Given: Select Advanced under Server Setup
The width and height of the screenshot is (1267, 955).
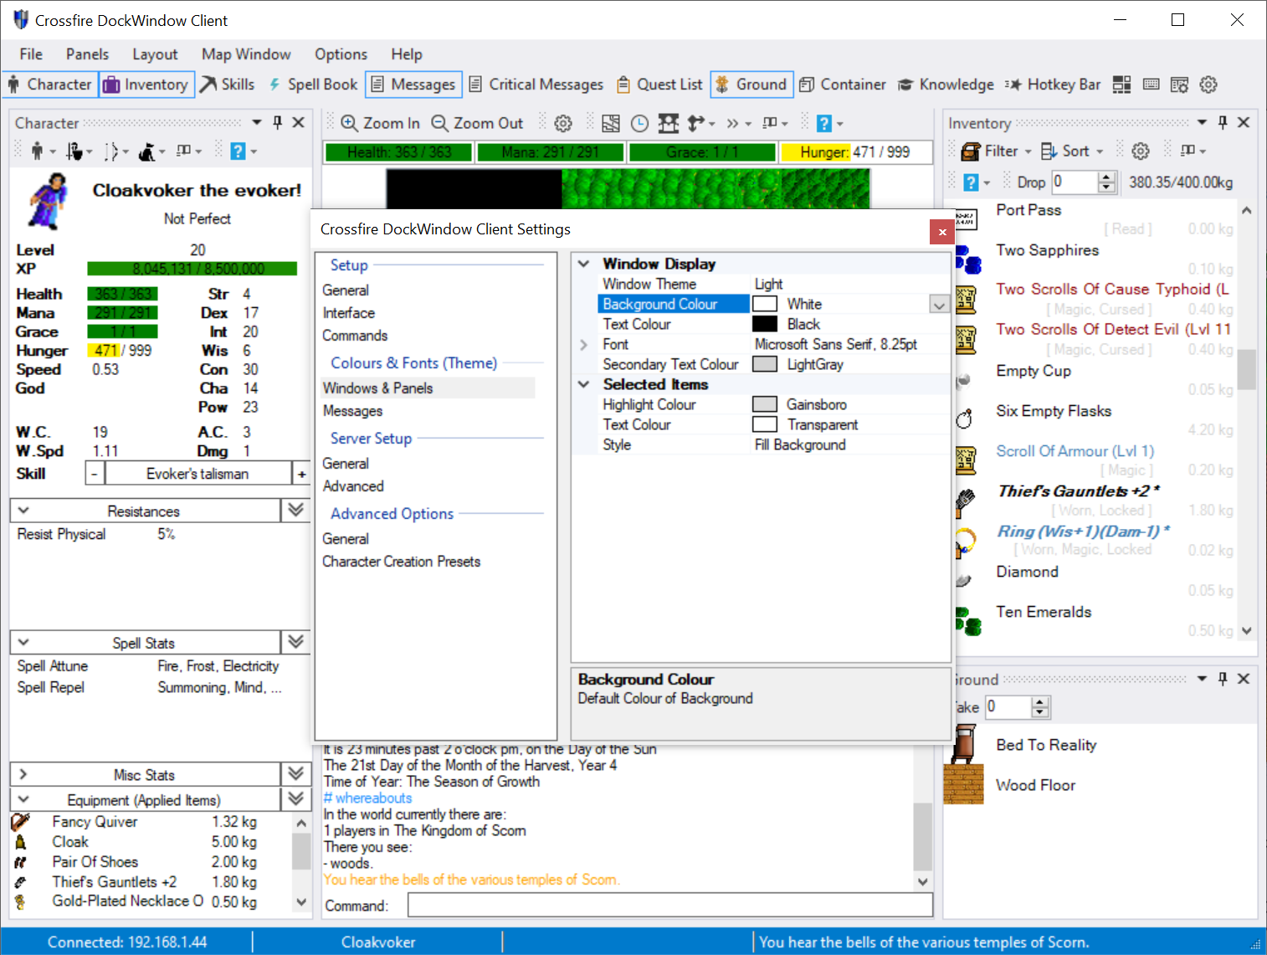Looking at the screenshot, I should [x=353, y=486].
